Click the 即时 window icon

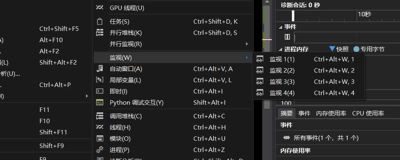(99, 91)
